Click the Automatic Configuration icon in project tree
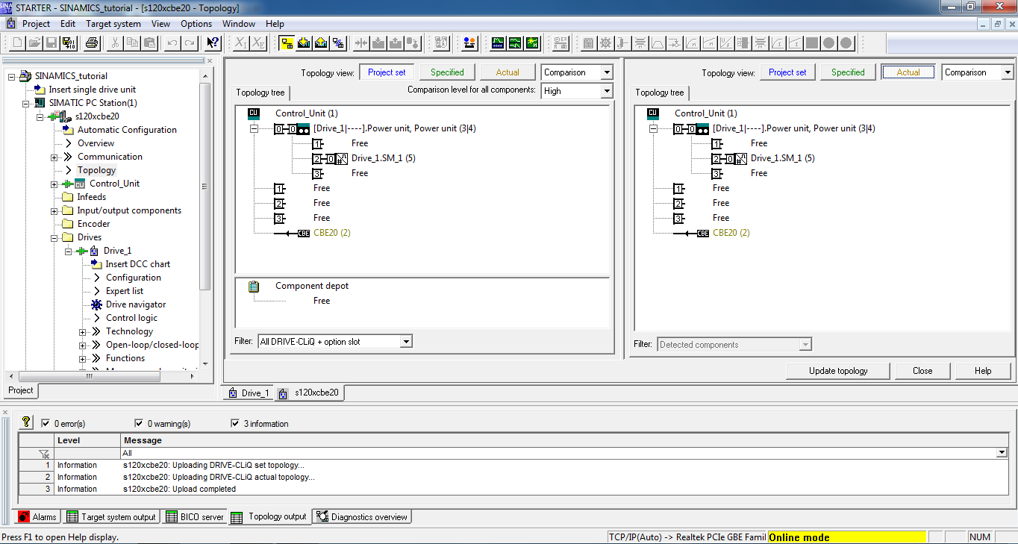This screenshot has height=544, width=1018. [69, 130]
